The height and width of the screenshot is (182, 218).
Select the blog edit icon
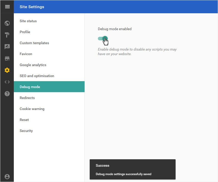pos(7,47)
